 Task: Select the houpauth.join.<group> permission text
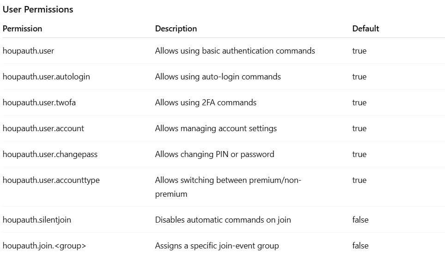coord(44,246)
